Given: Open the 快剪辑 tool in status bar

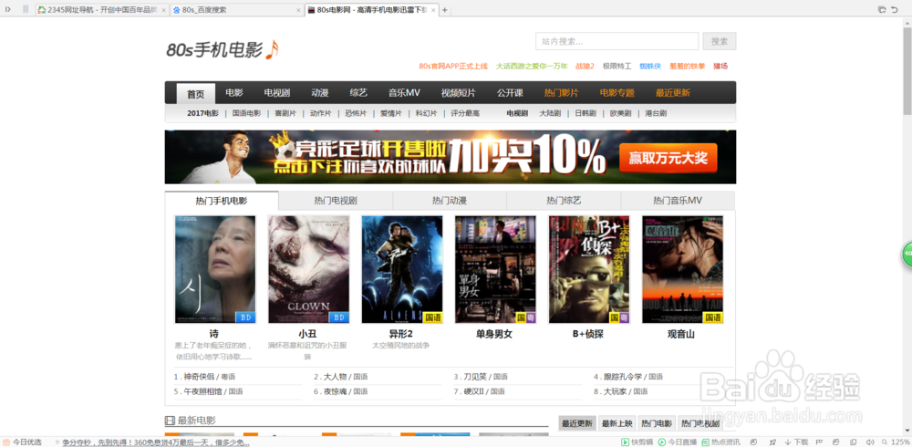Looking at the screenshot, I should pos(637,442).
